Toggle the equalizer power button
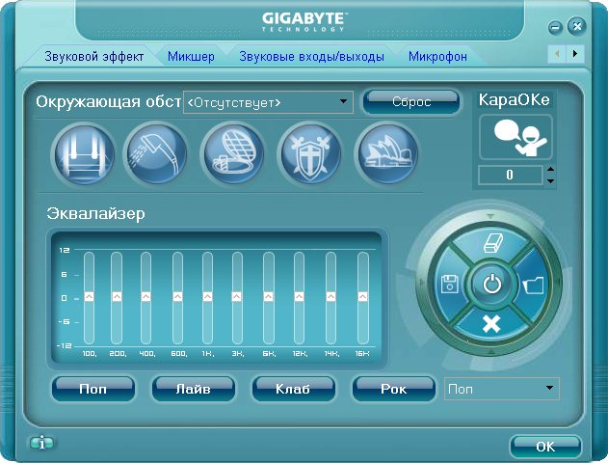Screen dimensions: 608x463 (x=491, y=284)
